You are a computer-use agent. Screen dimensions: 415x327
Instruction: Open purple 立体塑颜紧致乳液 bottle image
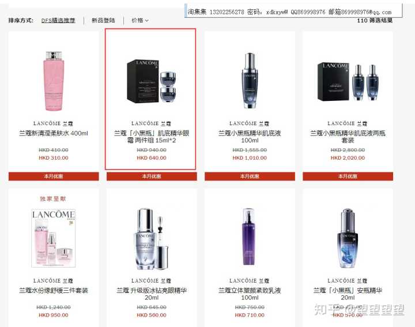250,236
